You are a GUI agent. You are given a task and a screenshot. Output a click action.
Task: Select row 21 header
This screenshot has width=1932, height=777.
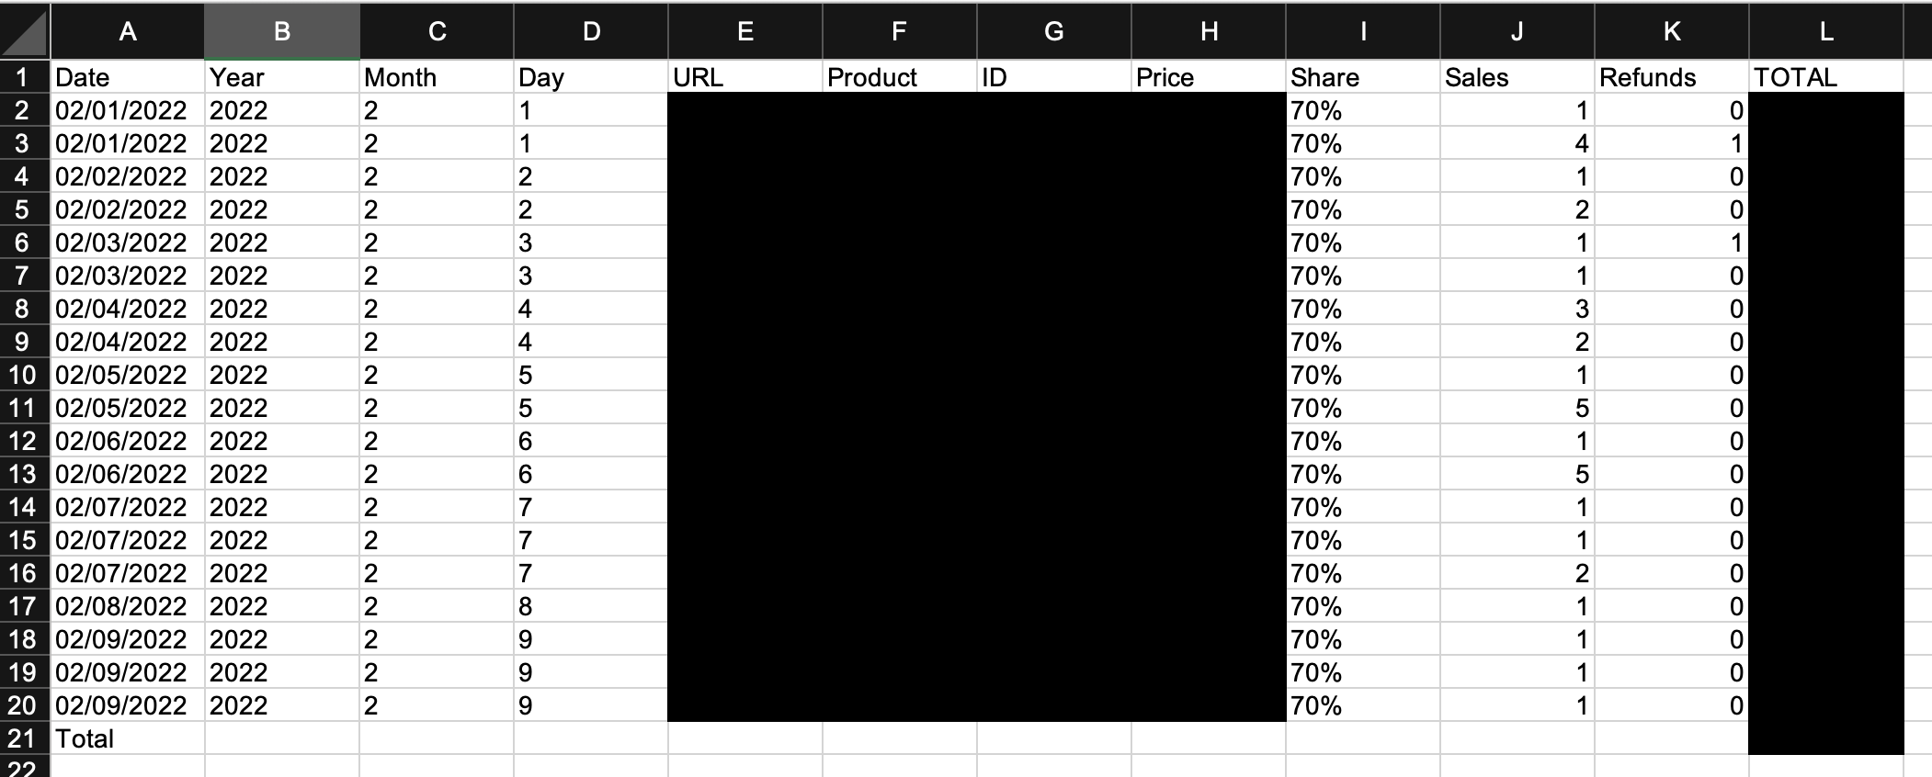click(x=25, y=738)
